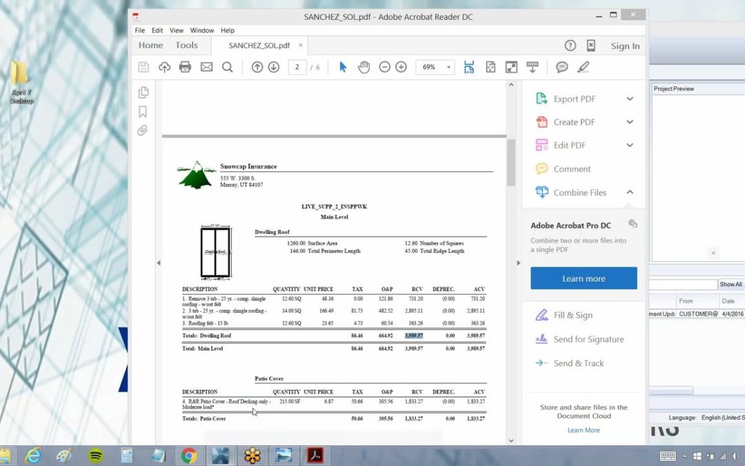Click Show All in the background window
745x466 pixels.
[731, 284]
